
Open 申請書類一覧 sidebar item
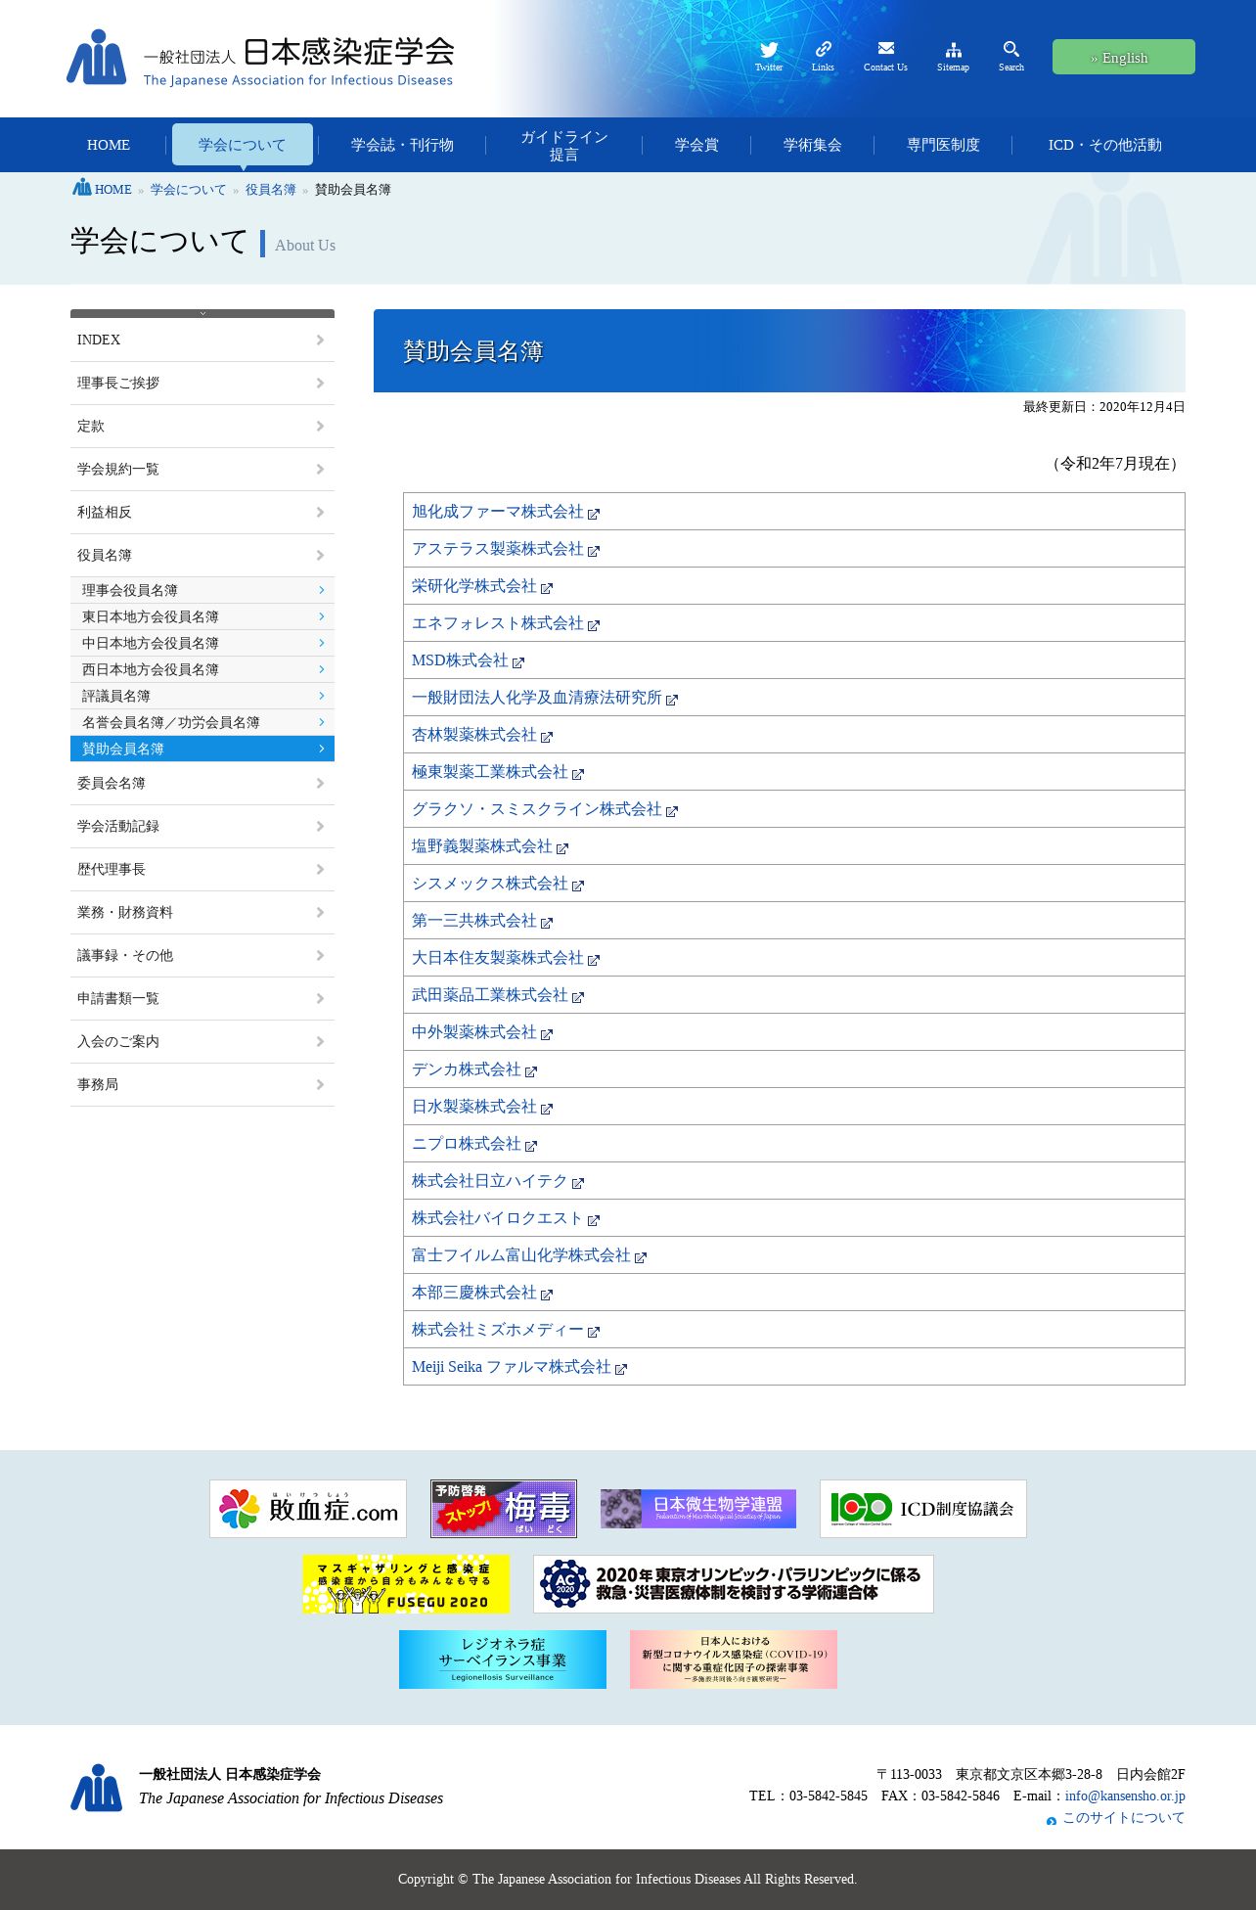pos(202,999)
